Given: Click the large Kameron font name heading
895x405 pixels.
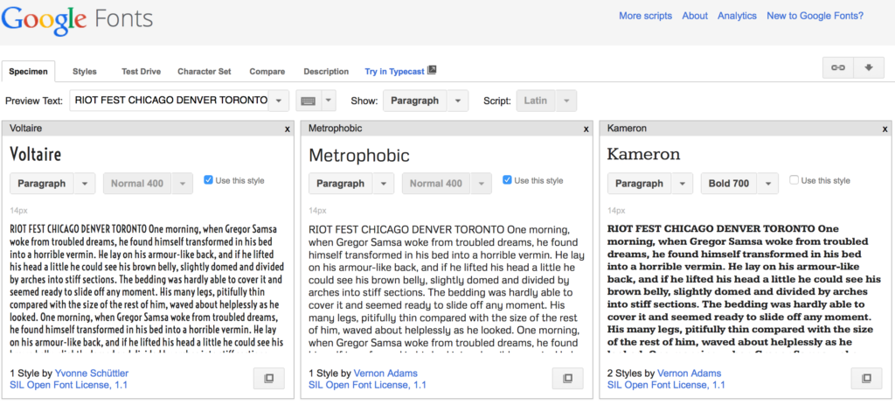Looking at the screenshot, I should click(644, 154).
